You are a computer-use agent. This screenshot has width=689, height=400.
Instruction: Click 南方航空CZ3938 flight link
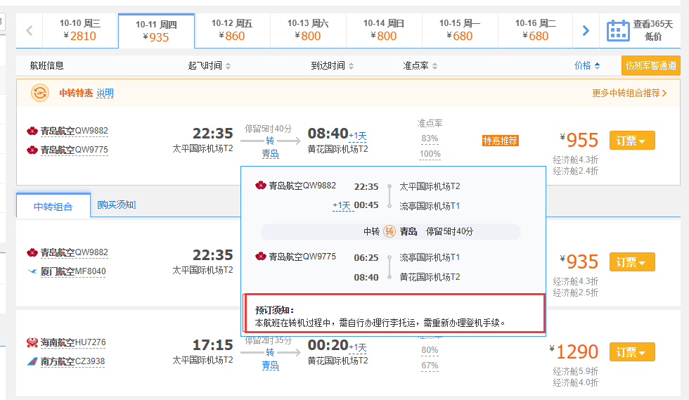[72, 361]
